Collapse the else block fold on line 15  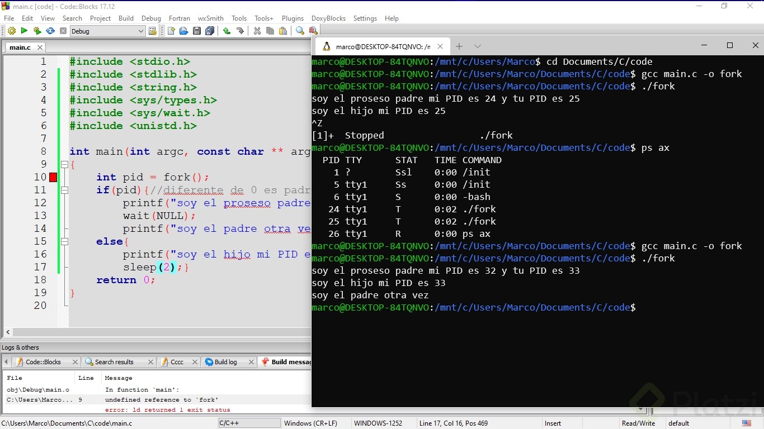tap(64, 242)
